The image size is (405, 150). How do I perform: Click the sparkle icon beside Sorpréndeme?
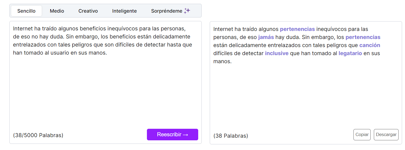(187, 11)
